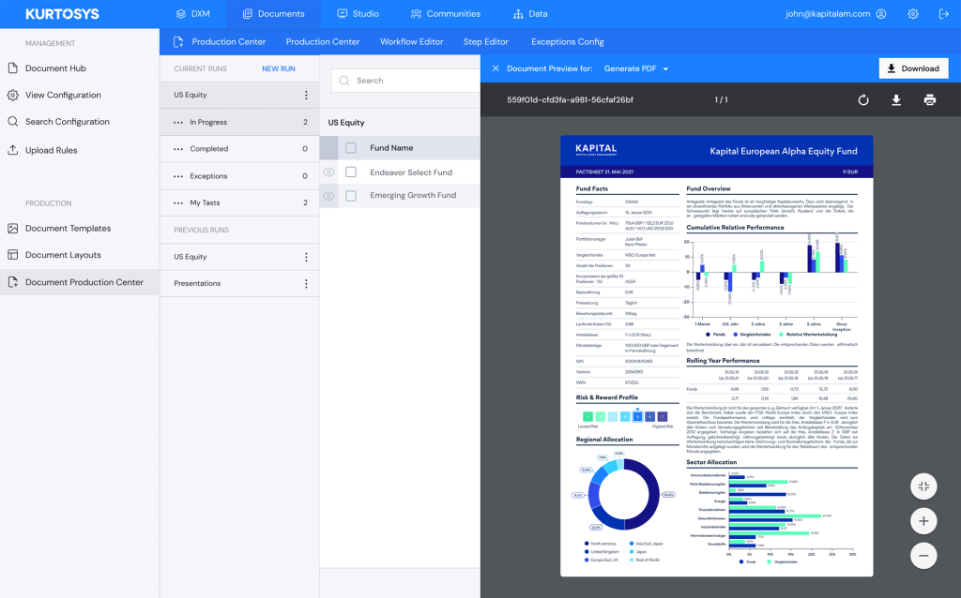Click the Search Configuration magnifier icon

pyautogui.click(x=13, y=121)
